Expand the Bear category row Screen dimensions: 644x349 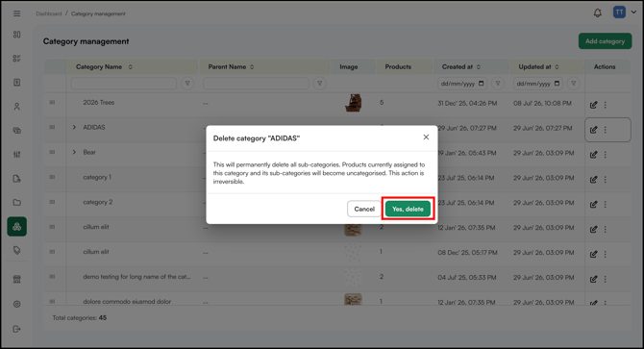click(74, 152)
